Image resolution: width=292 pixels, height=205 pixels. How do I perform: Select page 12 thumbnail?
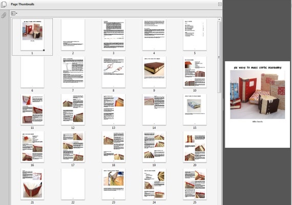coord(73,109)
